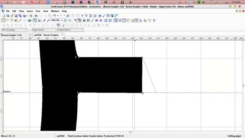
Task: Click the Baseline label on canvas
Action: tap(7, 91)
